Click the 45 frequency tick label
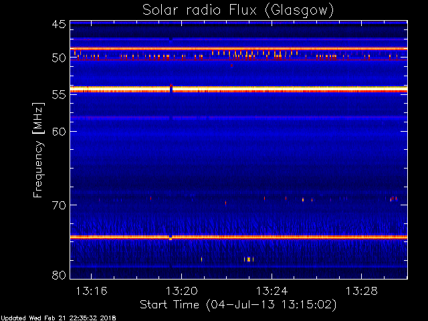The image size is (428, 321). pyautogui.click(x=58, y=25)
